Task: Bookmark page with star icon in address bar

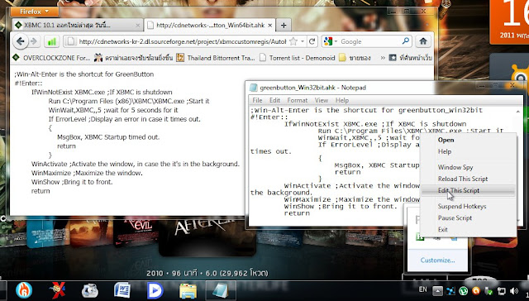Action: [x=293, y=41]
